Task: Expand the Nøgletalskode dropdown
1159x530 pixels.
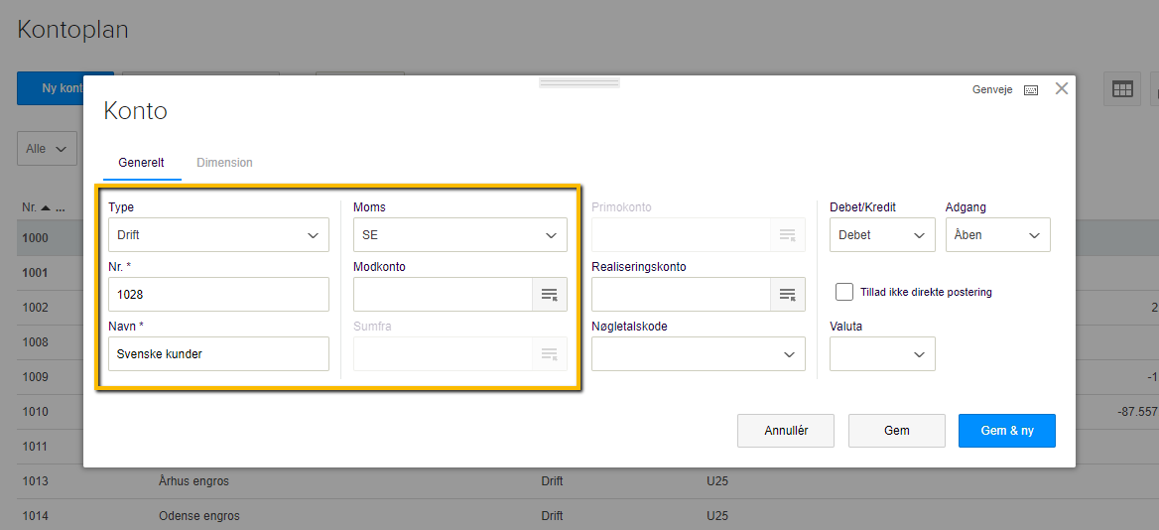Action: pyautogui.click(x=698, y=354)
